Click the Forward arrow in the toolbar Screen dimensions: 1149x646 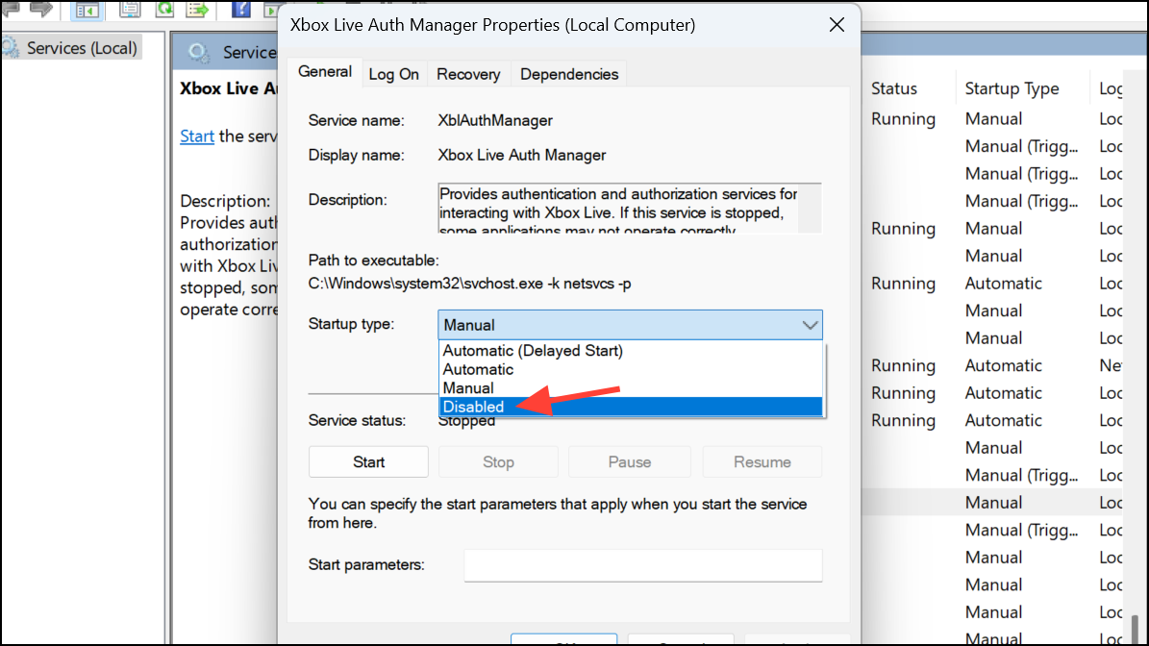(x=41, y=9)
